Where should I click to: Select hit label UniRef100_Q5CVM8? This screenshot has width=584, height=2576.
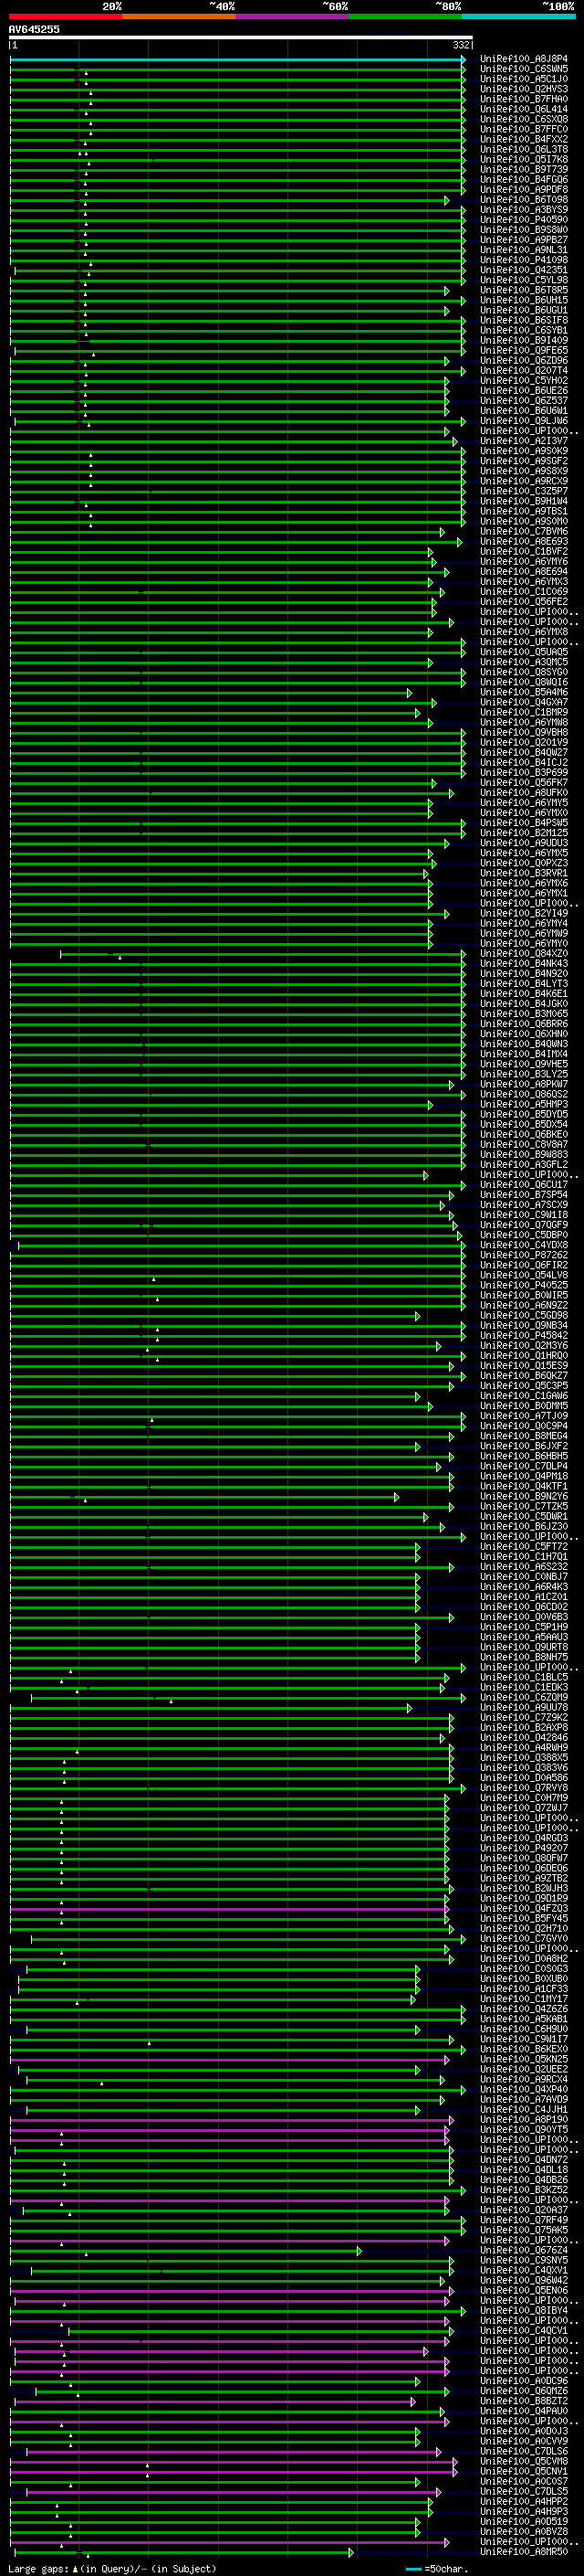524,2460
